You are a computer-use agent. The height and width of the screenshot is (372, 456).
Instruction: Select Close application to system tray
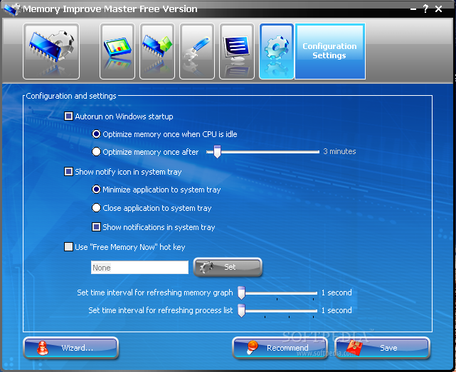(x=96, y=208)
